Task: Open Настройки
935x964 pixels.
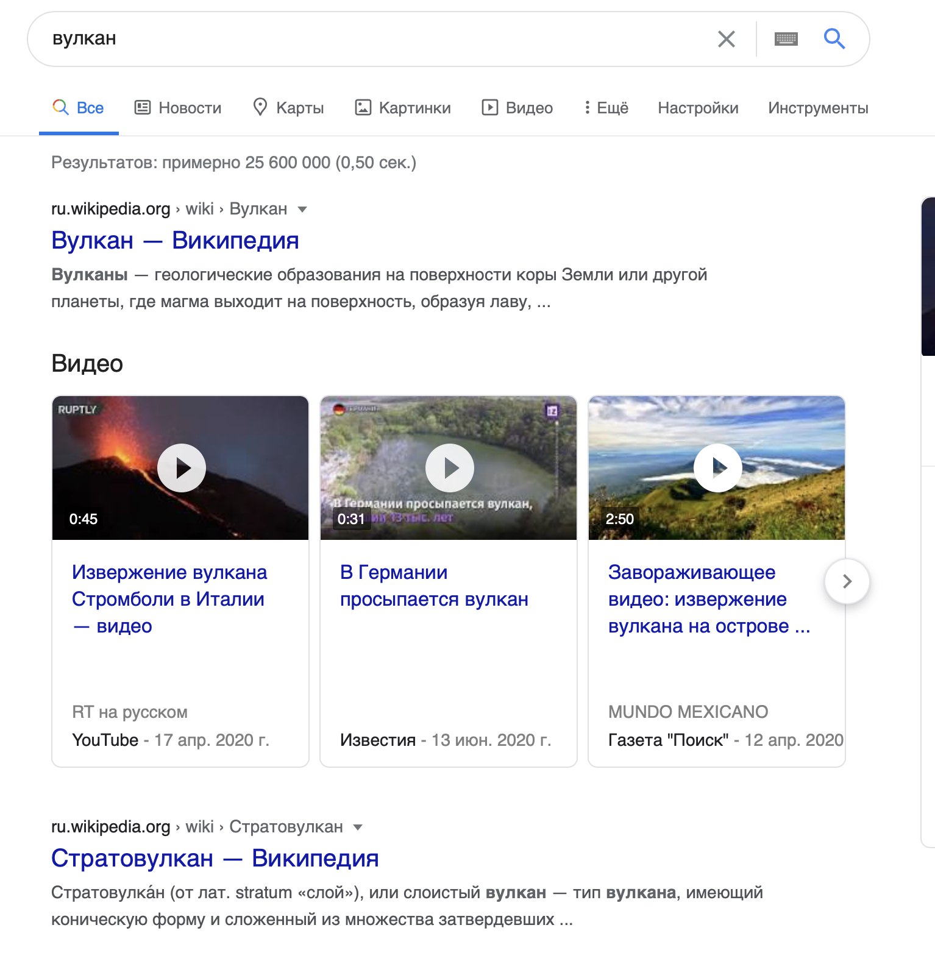Action: [x=698, y=108]
